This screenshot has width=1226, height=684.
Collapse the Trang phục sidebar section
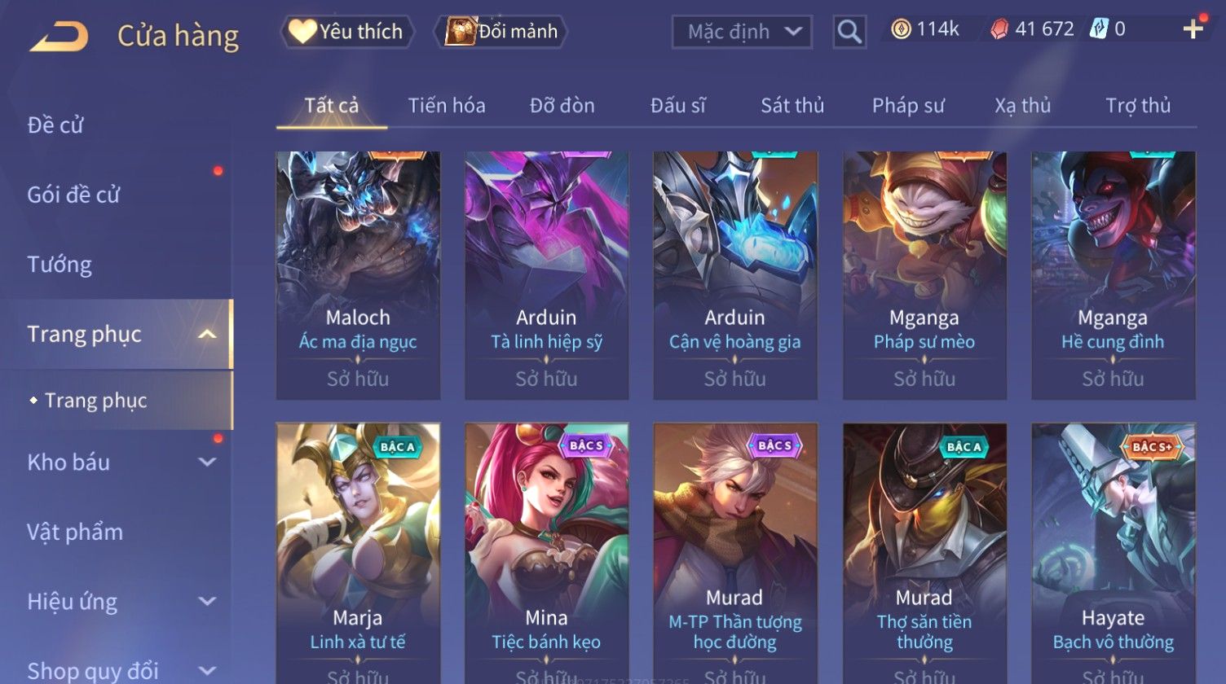208,335
